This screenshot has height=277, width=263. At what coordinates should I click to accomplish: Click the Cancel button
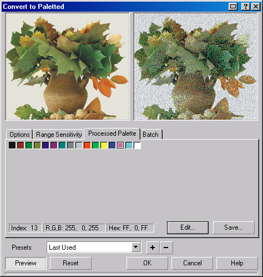(192, 263)
